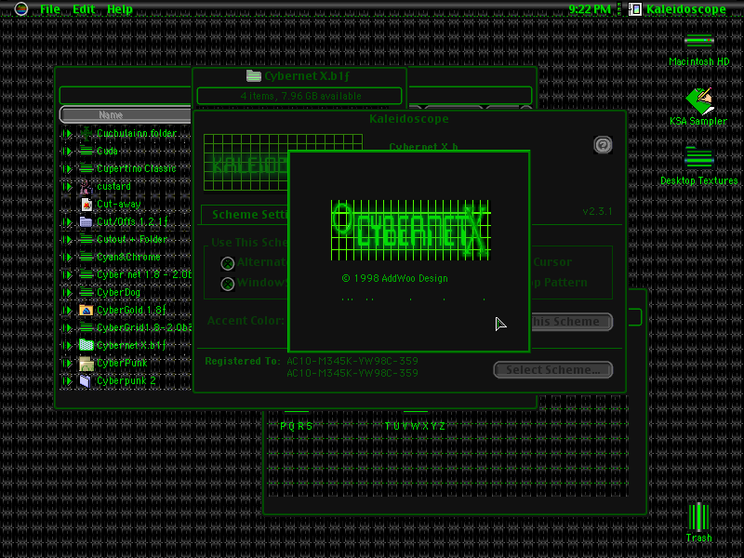Click the Cut-away file name
The image size is (744, 558).
(x=119, y=205)
